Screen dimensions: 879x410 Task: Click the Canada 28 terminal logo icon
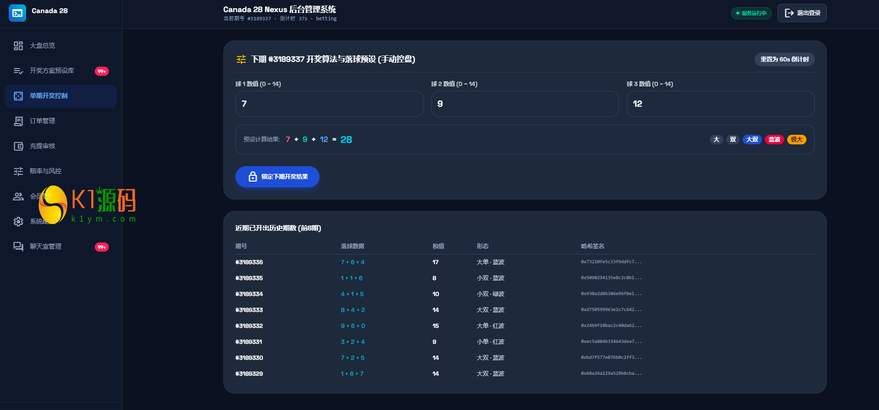pos(17,13)
